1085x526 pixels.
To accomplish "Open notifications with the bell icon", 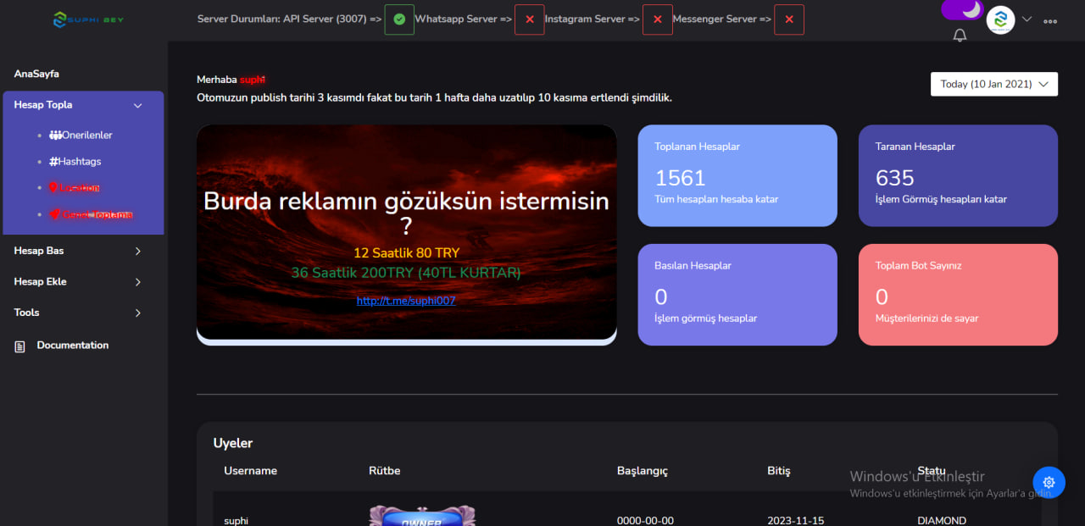I will pyautogui.click(x=960, y=36).
